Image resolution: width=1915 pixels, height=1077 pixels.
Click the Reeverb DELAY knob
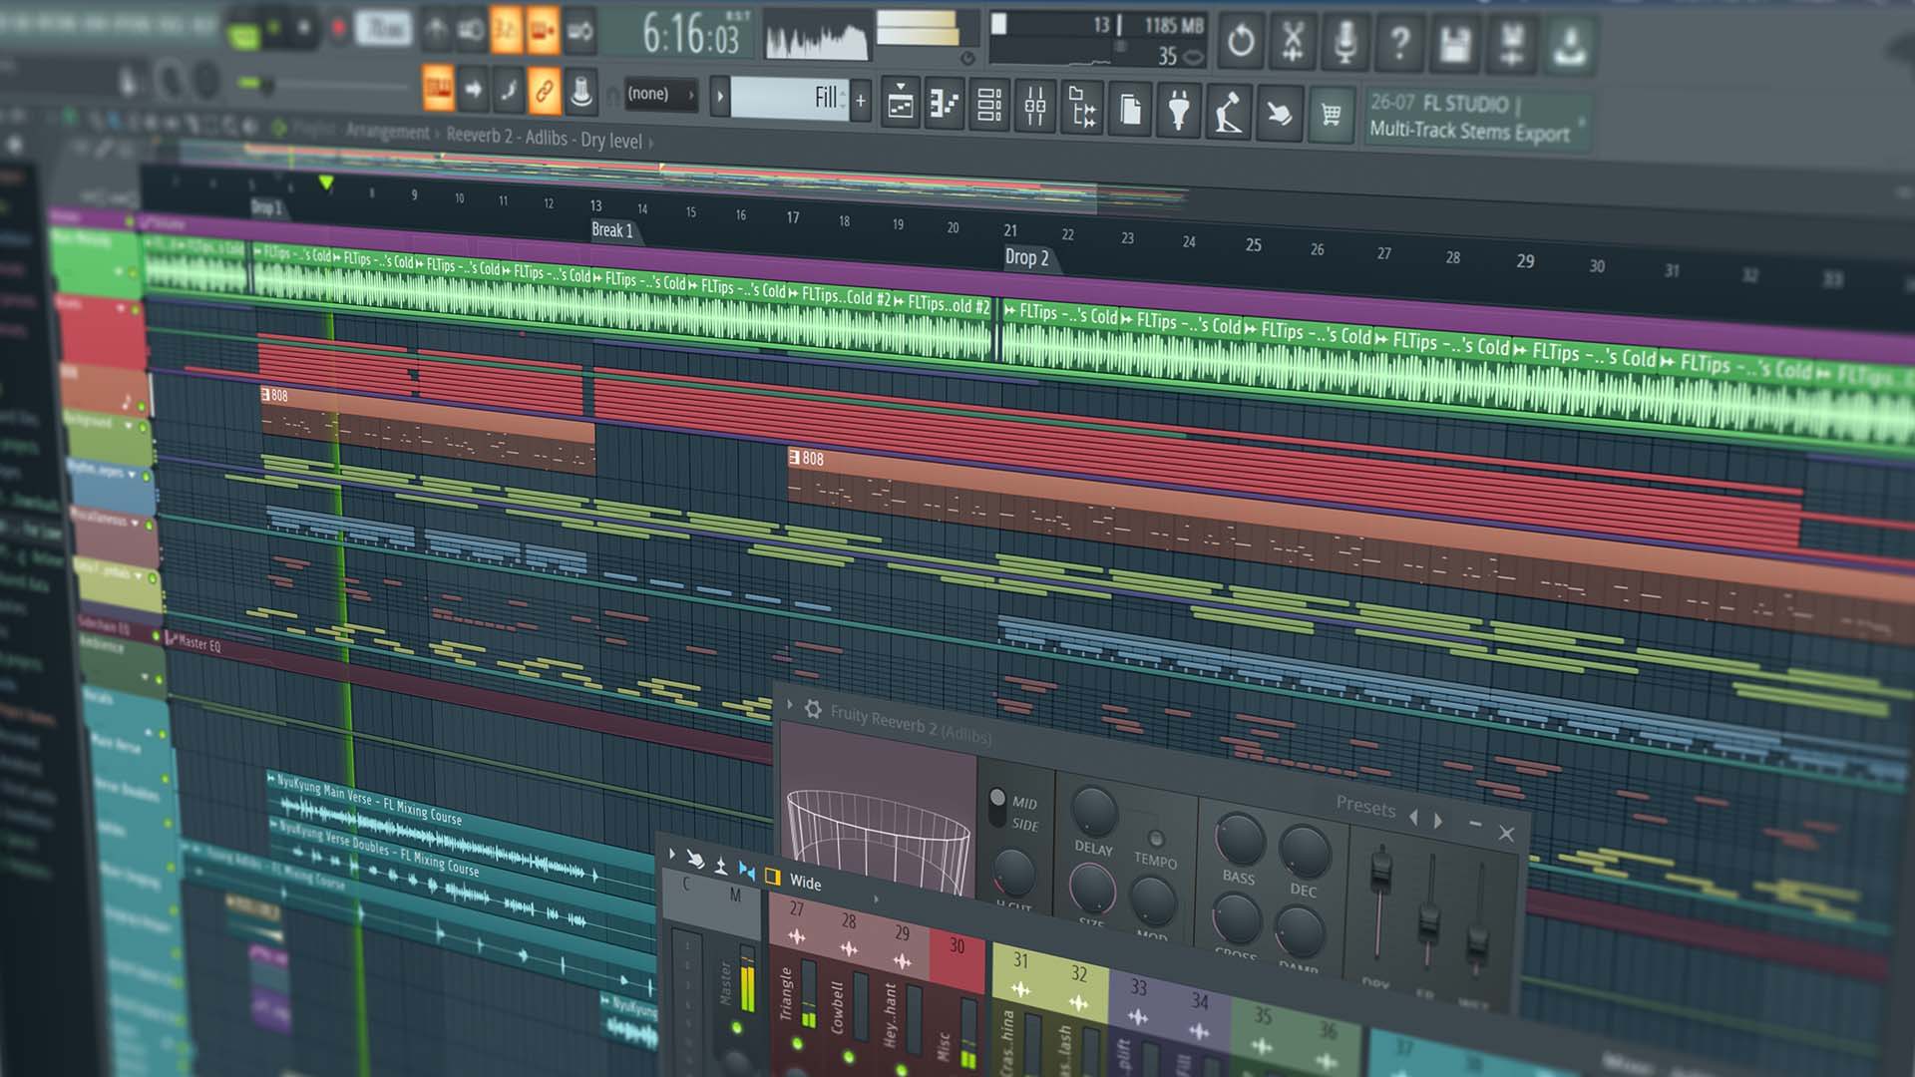click(x=1094, y=811)
